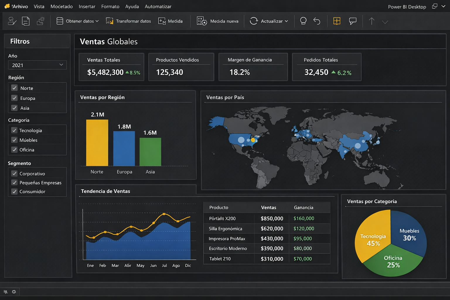Uncheck the Europa region checkbox

click(x=14, y=98)
